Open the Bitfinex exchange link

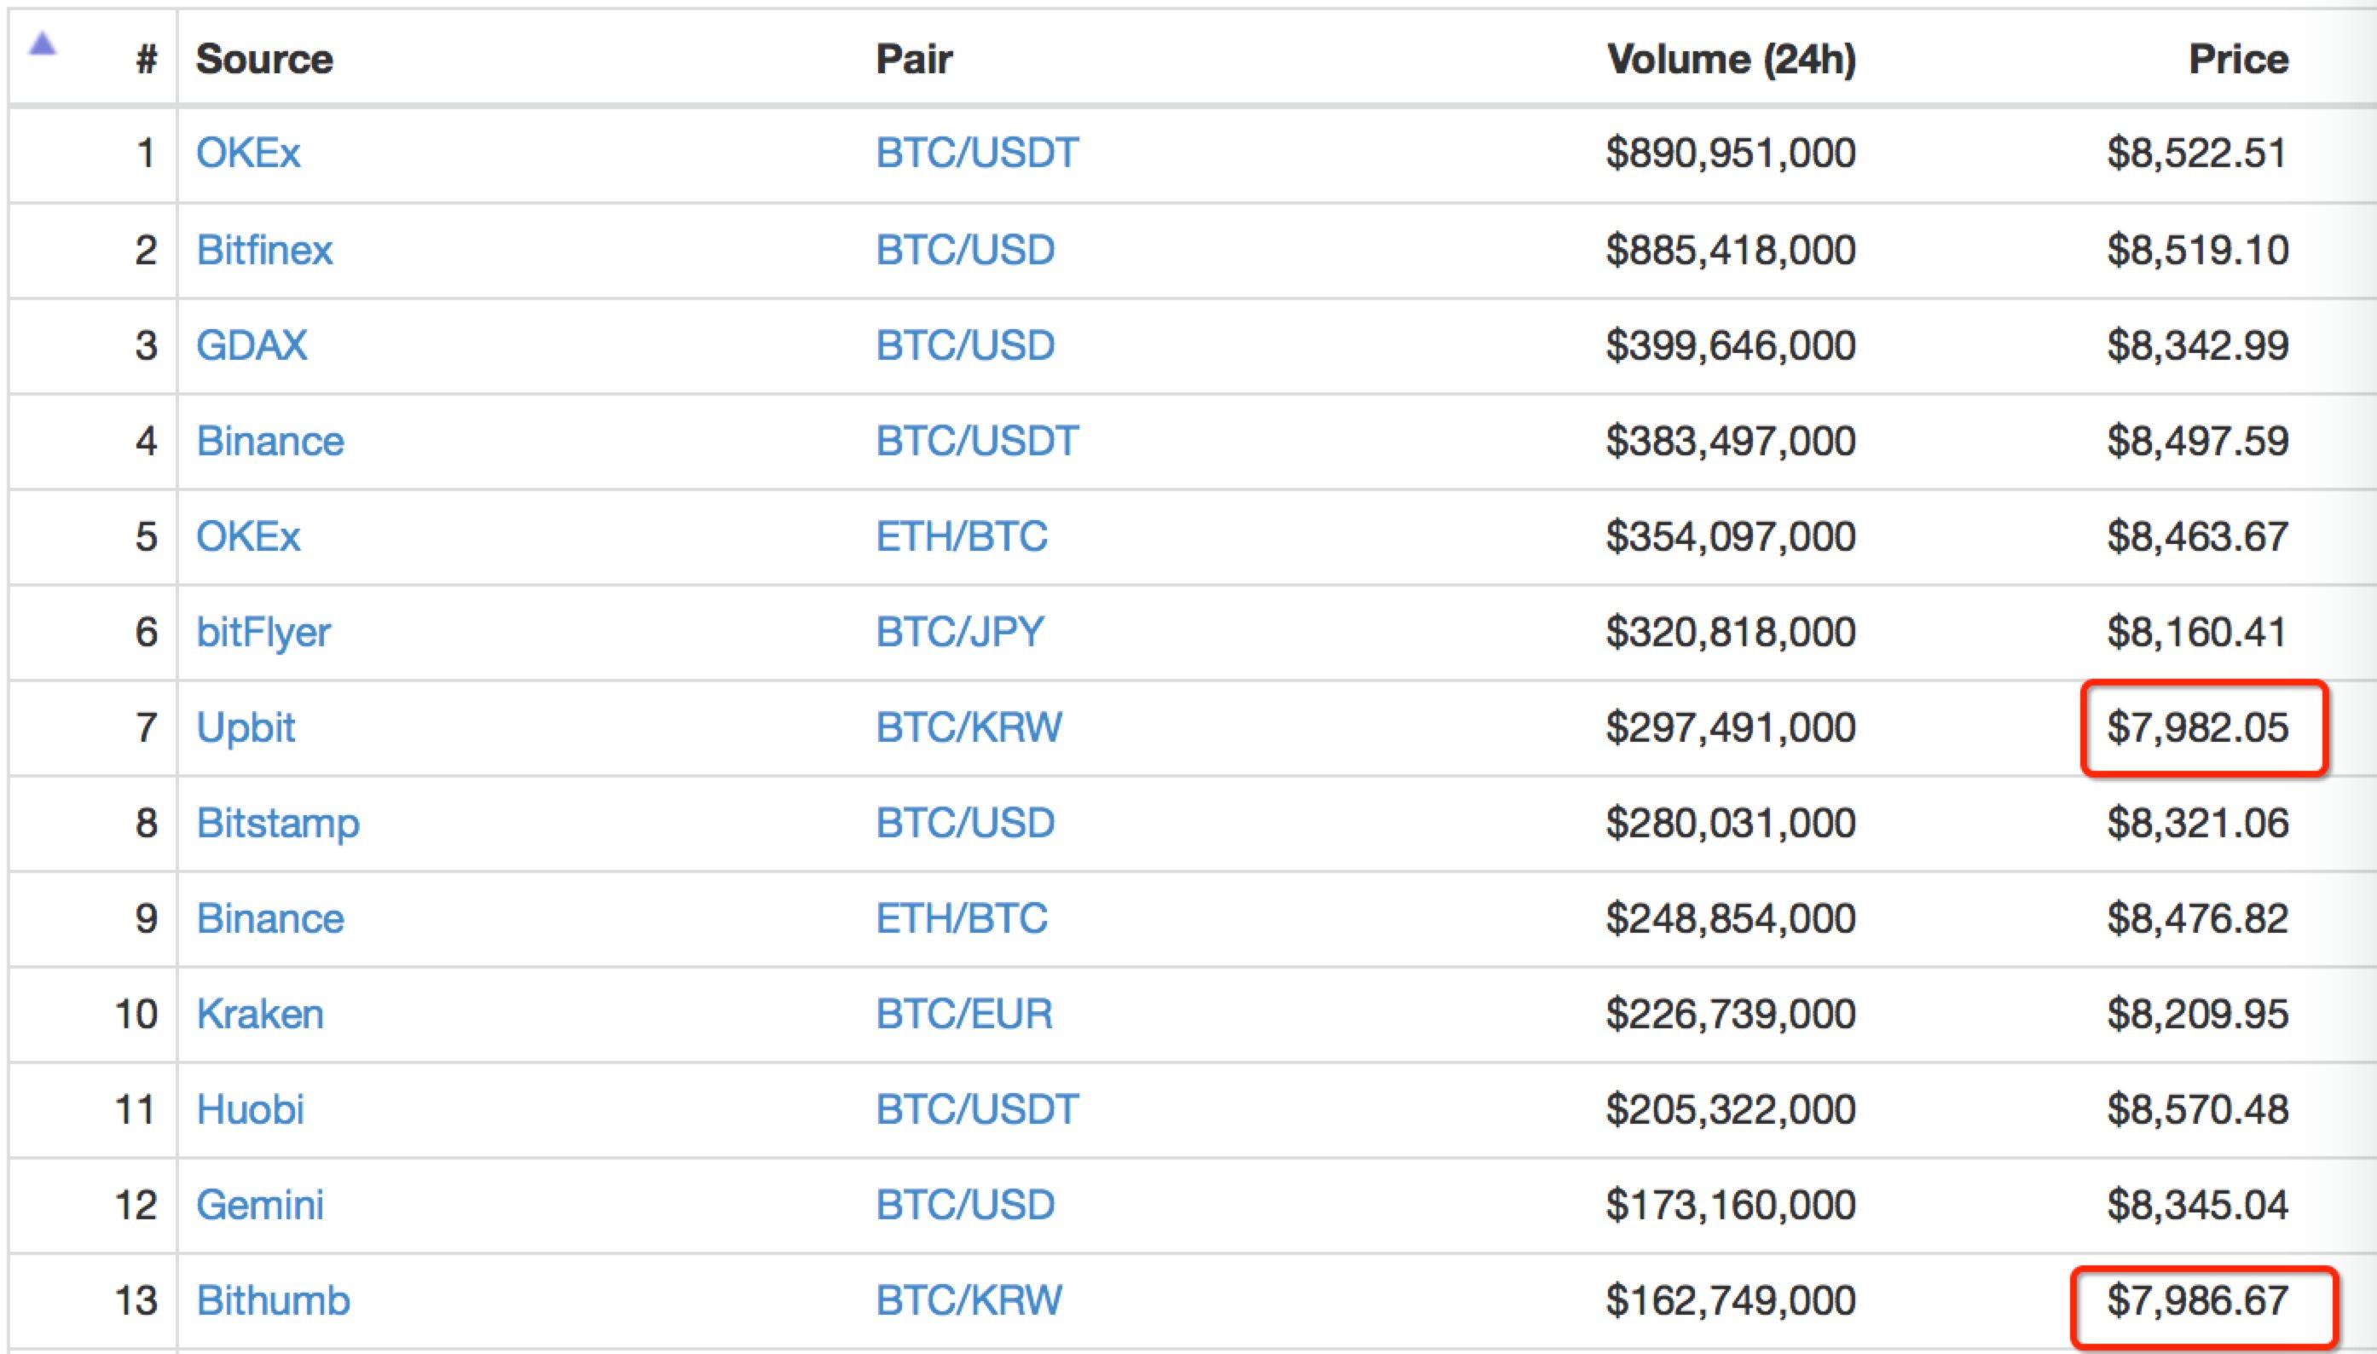tap(264, 250)
